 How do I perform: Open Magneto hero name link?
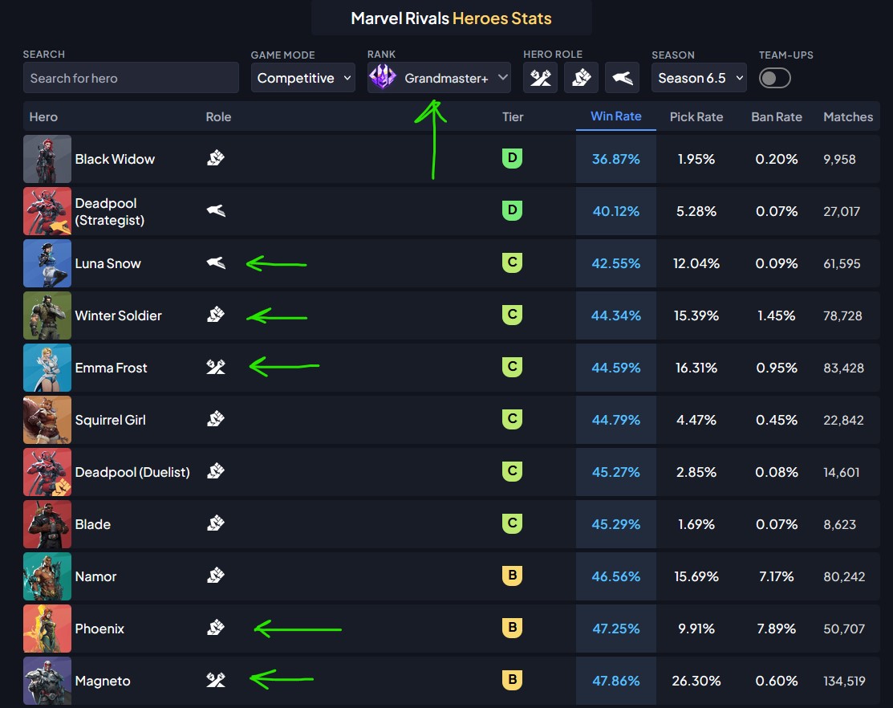coord(103,681)
